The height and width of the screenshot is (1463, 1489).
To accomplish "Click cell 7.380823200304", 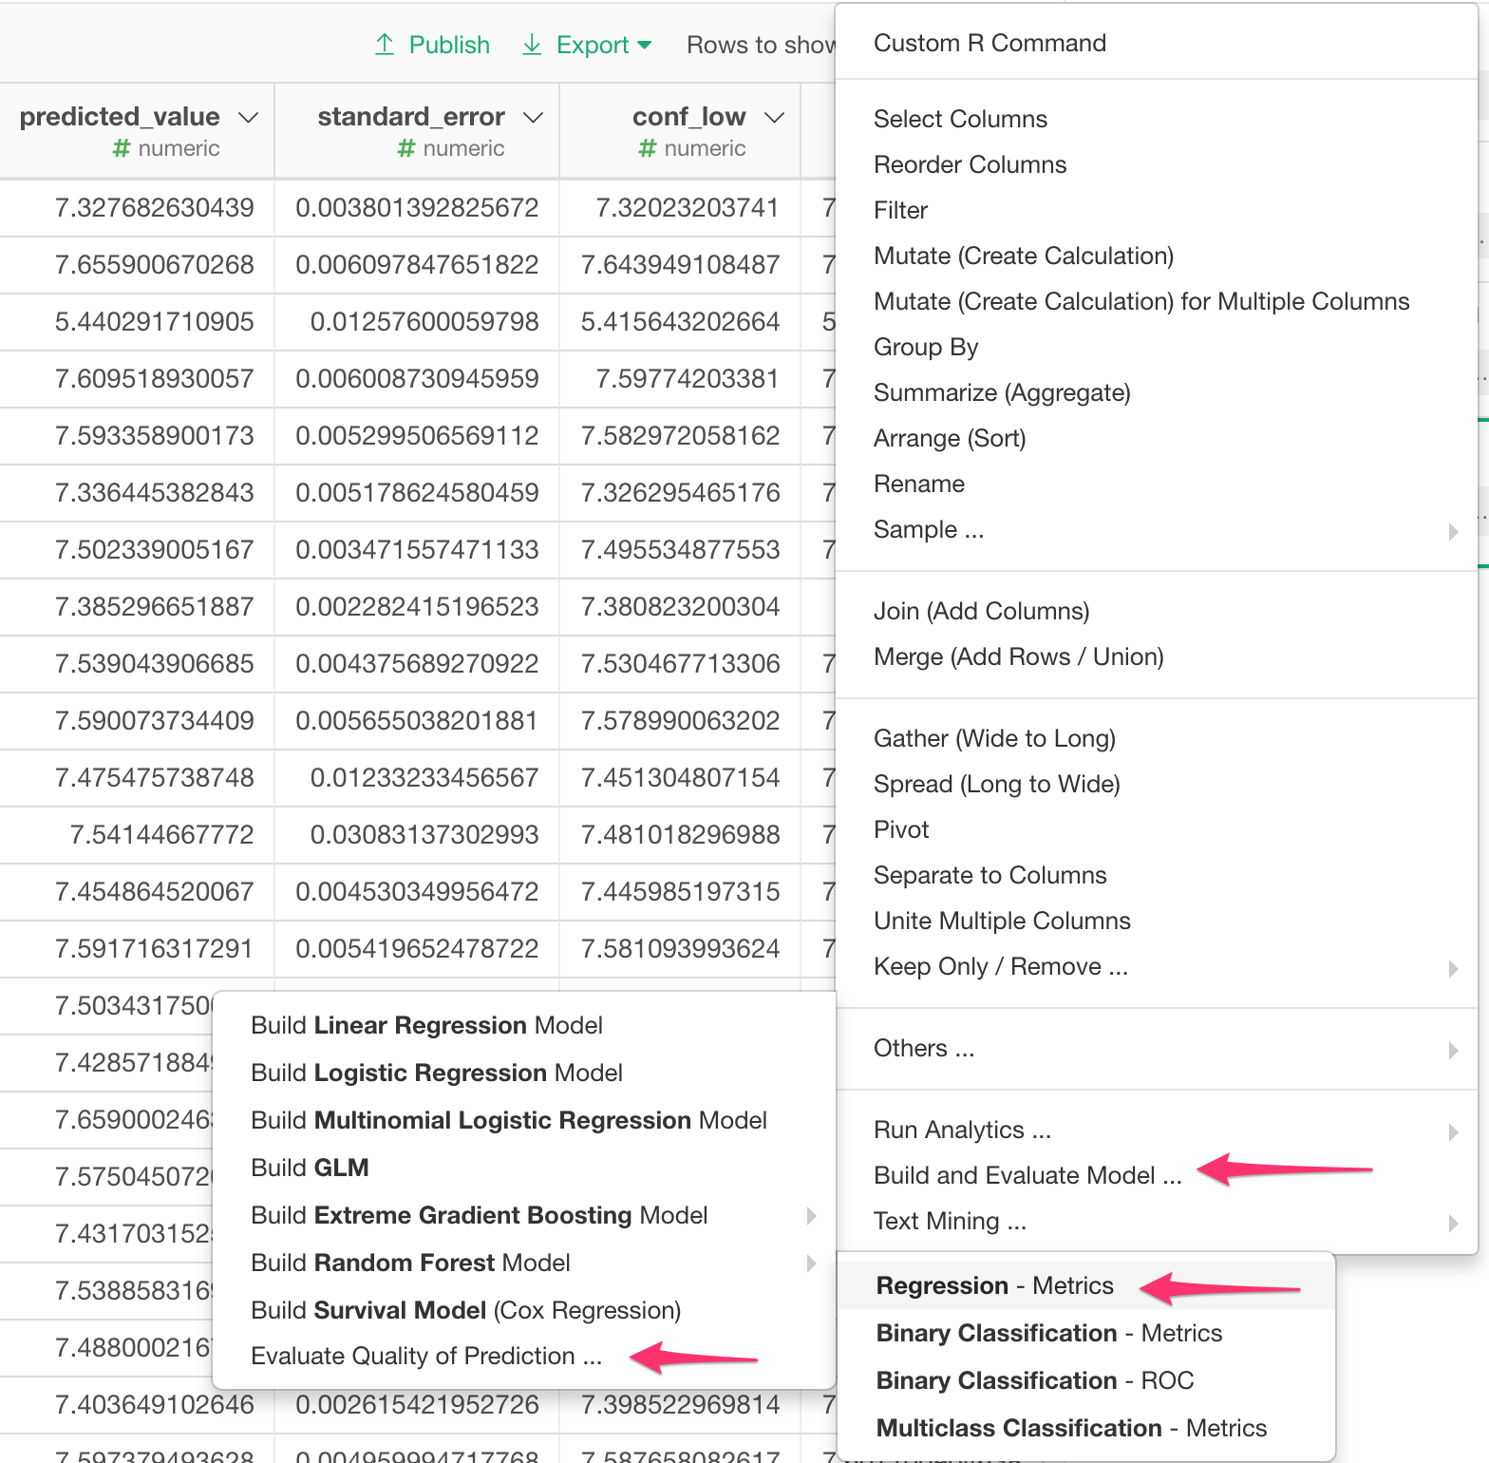I will [681, 607].
